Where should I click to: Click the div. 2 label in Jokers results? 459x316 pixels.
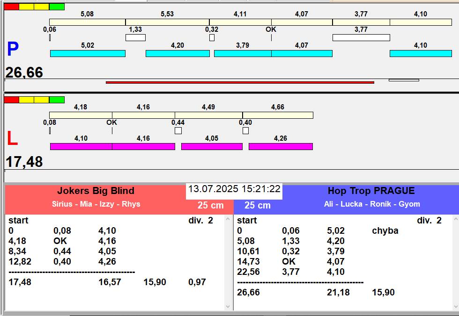point(200,220)
